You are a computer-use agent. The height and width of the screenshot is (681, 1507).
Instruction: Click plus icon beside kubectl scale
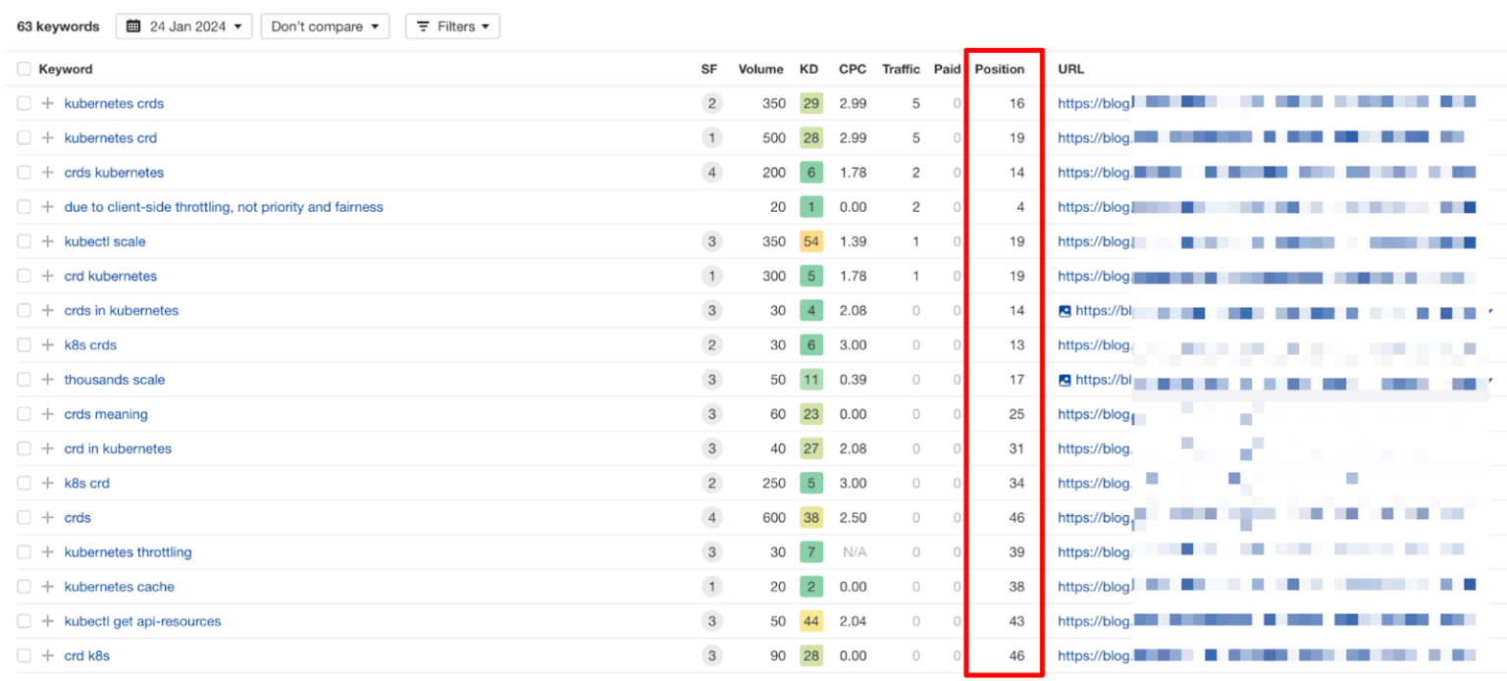47,241
